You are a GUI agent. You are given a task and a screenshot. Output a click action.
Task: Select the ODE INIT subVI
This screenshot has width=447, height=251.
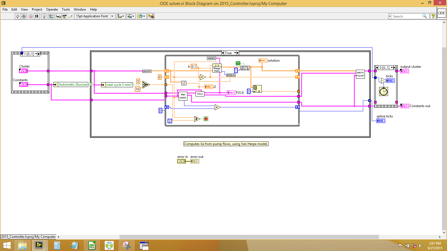pyautogui.click(x=147, y=71)
